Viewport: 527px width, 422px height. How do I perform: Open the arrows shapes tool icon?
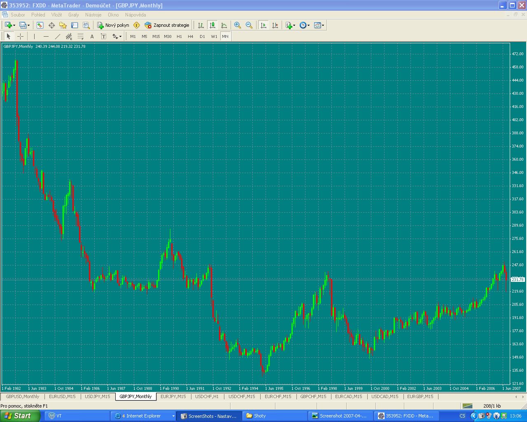pyautogui.click(x=115, y=36)
